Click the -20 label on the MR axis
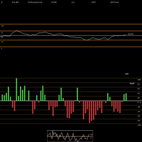 139,107
